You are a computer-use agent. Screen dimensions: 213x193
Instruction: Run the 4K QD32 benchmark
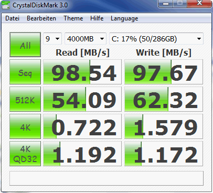click(x=25, y=154)
